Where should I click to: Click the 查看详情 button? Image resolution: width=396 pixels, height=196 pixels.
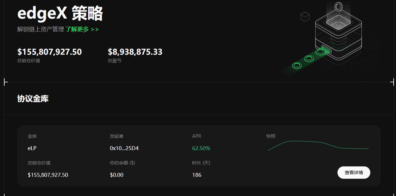[354, 173]
